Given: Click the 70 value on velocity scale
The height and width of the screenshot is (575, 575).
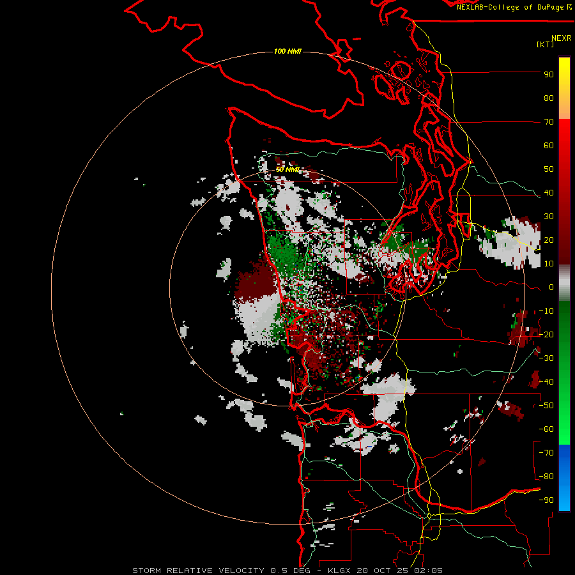Looking at the screenshot, I should coord(549,122).
